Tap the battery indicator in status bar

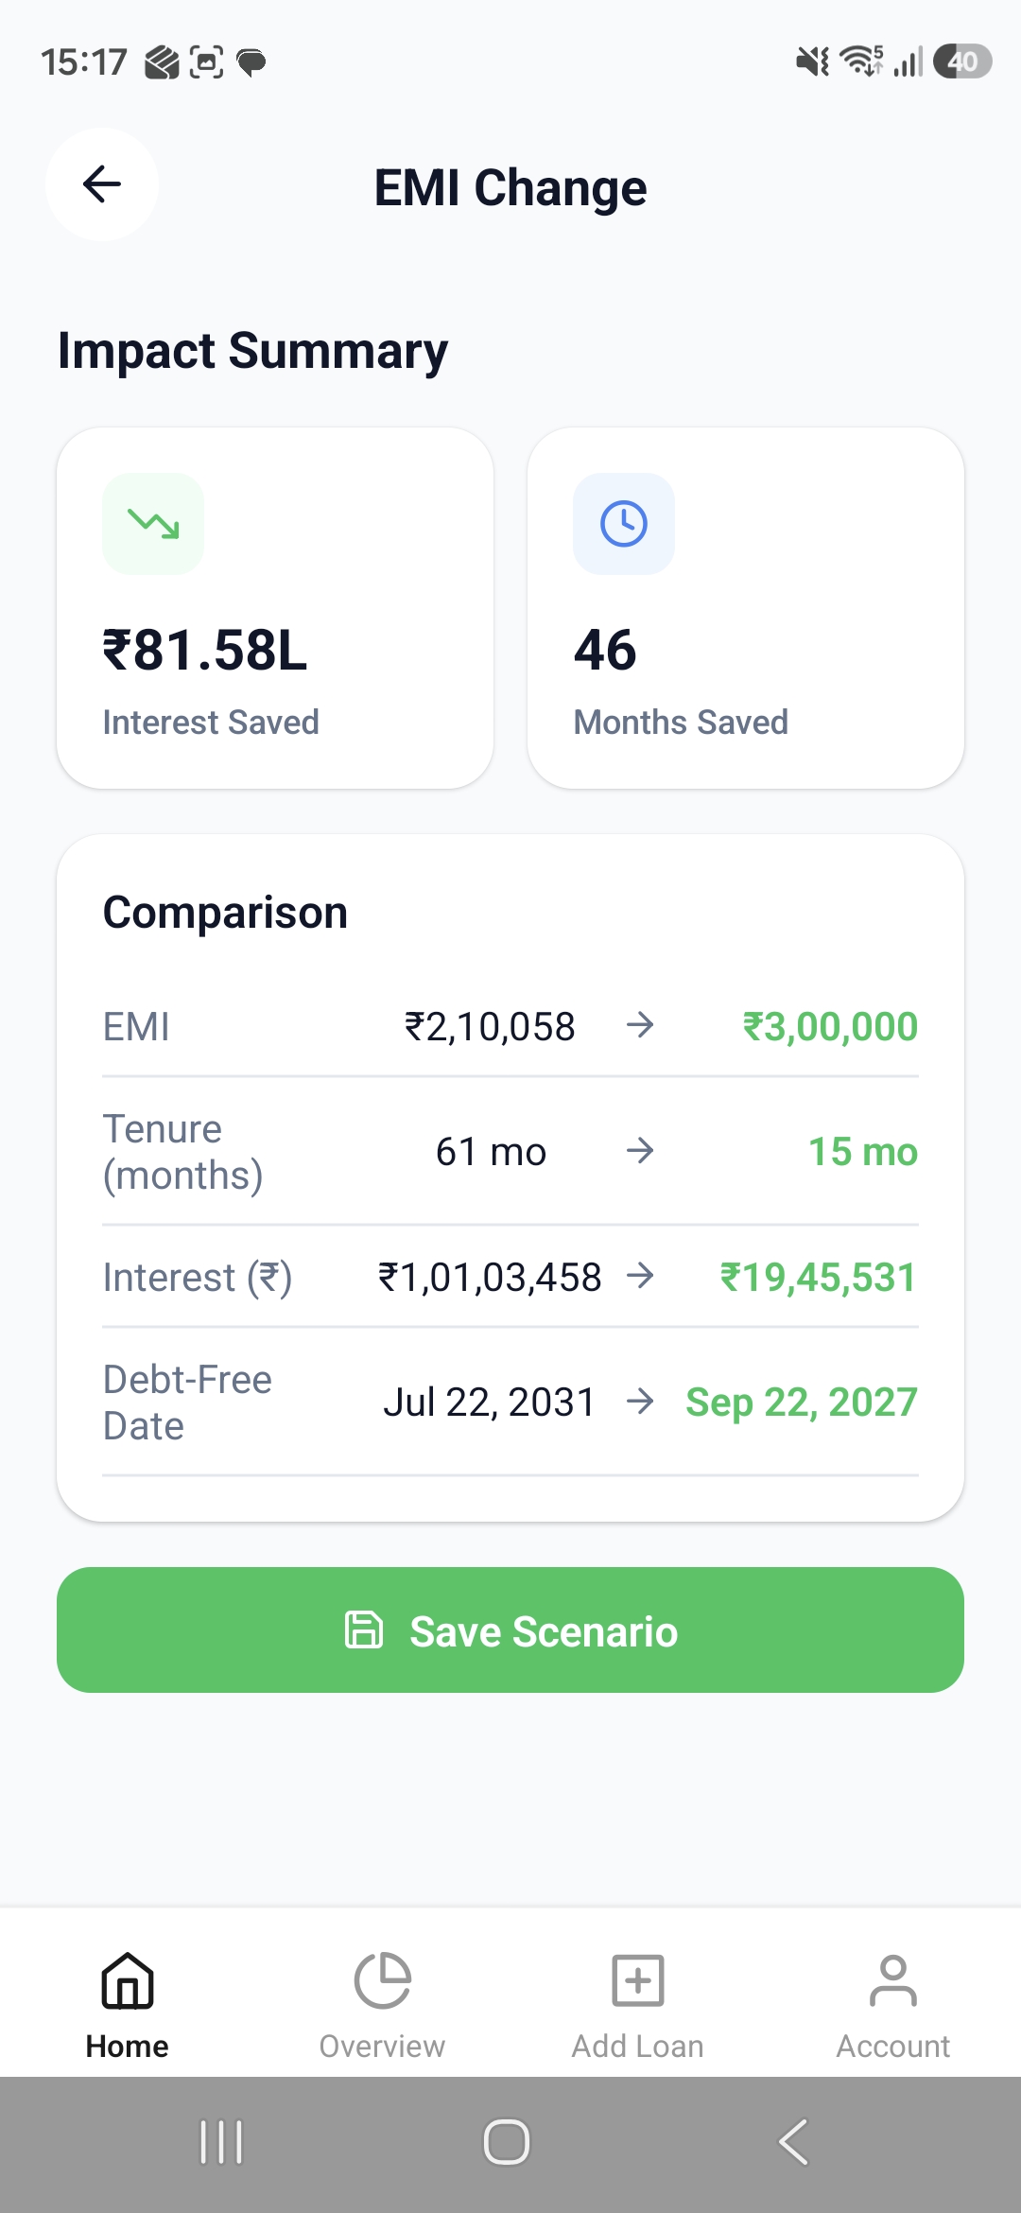pyautogui.click(x=962, y=61)
